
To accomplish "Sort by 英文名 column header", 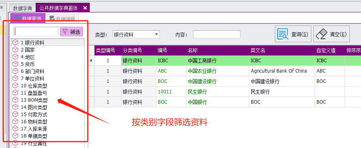I will coord(282,50).
